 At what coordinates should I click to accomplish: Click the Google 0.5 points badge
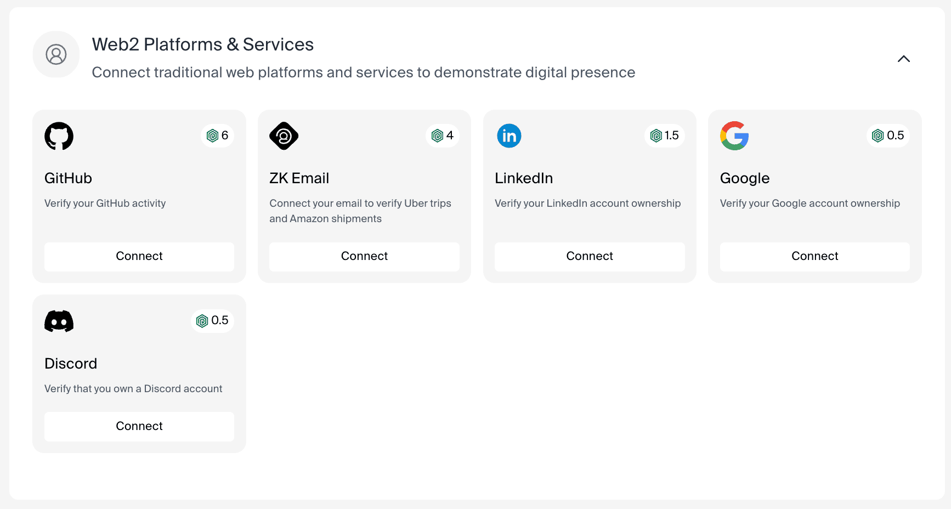[888, 135]
